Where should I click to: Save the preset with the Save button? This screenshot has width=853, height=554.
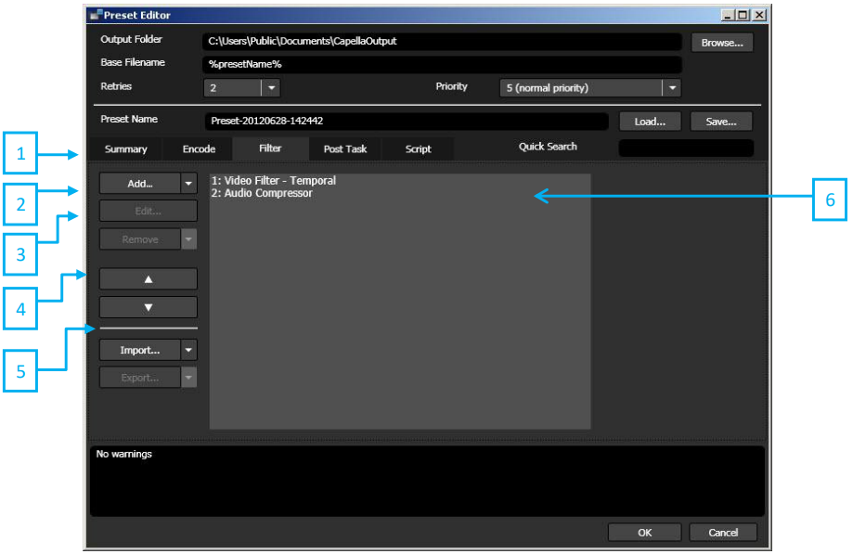click(720, 121)
